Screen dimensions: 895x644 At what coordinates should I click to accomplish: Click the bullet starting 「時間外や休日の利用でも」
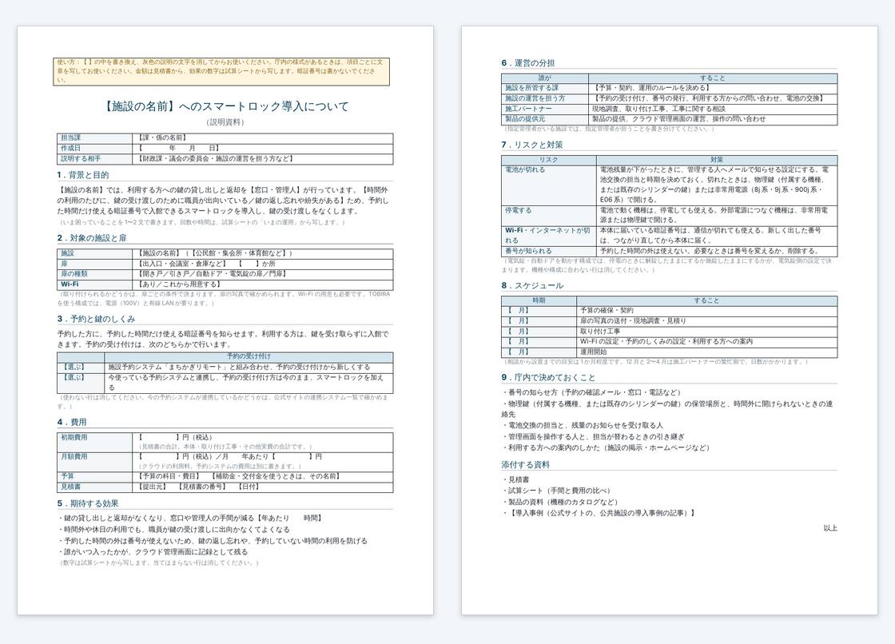click(174, 530)
